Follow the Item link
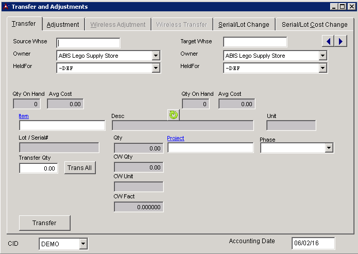 point(24,116)
